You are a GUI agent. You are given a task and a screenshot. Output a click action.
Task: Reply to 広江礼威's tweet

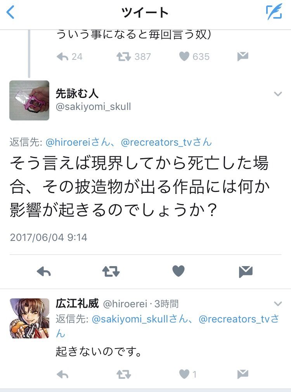tap(62, 375)
